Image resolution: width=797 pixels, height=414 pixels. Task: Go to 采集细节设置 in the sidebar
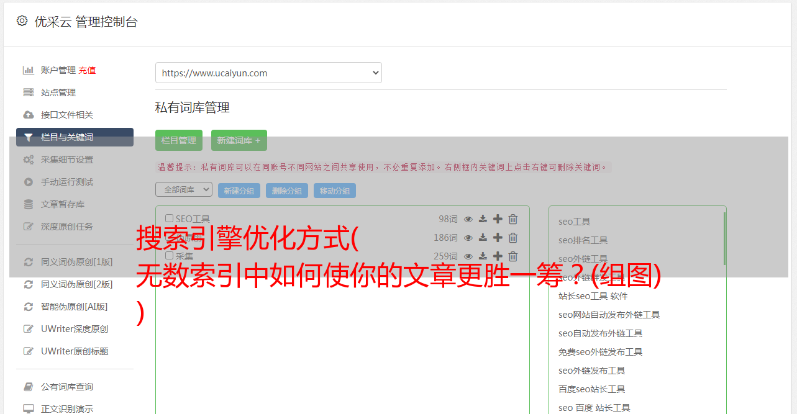(67, 160)
